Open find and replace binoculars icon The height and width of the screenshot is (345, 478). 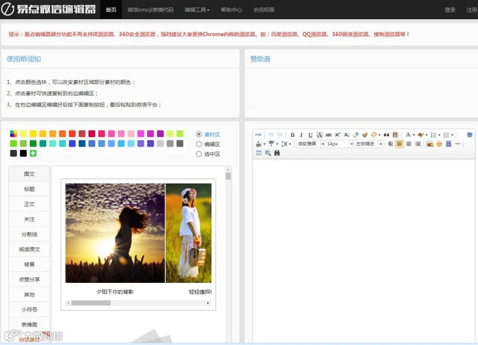[277, 153]
